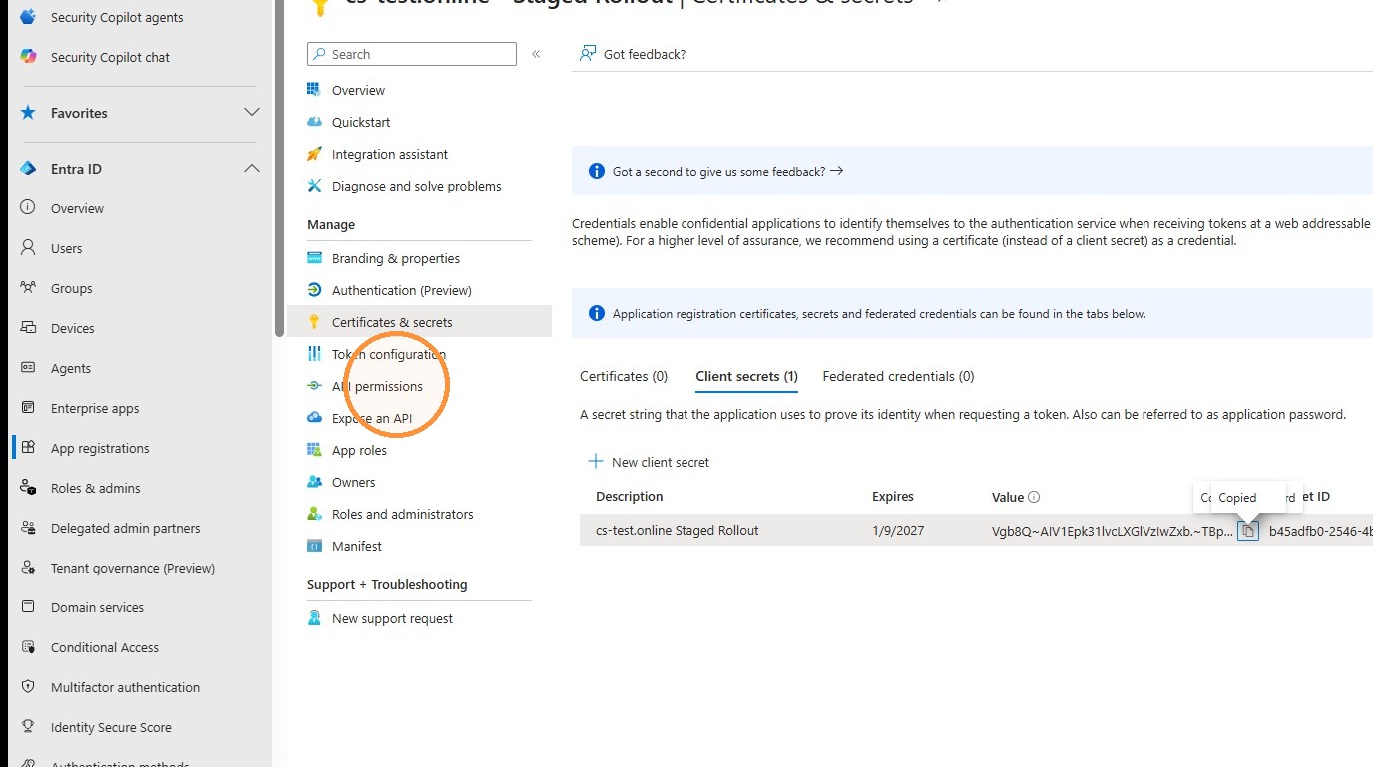The width and height of the screenshot is (1373, 767).
Task: Open Tenant governance (Preview) in sidebar
Action: pos(133,568)
